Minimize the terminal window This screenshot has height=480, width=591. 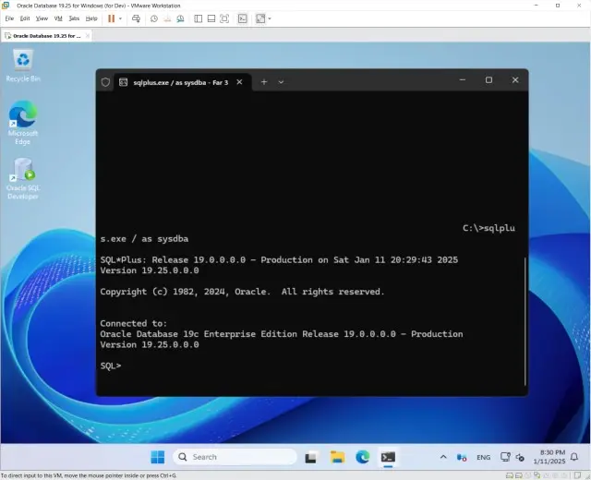[x=463, y=80]
